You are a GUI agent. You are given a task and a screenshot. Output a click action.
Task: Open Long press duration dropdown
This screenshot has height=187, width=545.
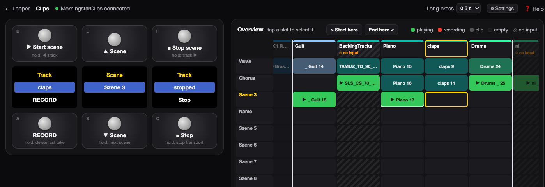point(468,8)
